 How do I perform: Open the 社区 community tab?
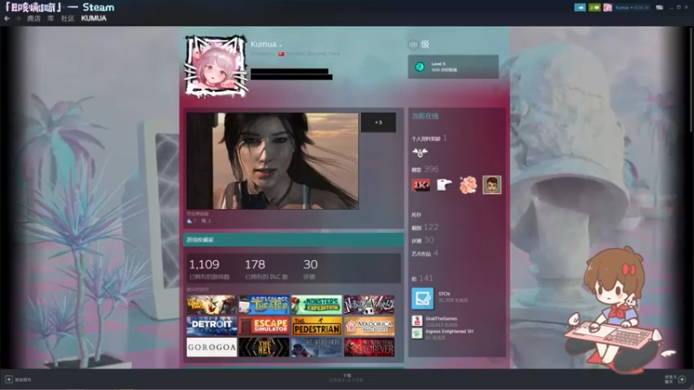(x=68, y=18)
